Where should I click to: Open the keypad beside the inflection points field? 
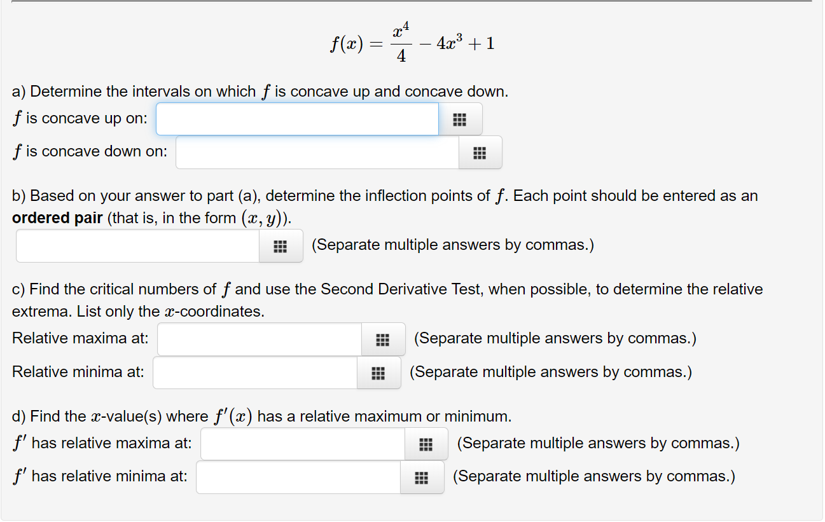(x=281, y=245)
